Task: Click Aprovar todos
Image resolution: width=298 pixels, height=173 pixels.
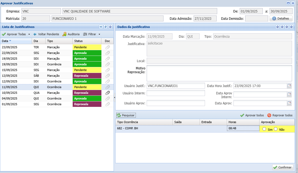Action: (252, 115)
